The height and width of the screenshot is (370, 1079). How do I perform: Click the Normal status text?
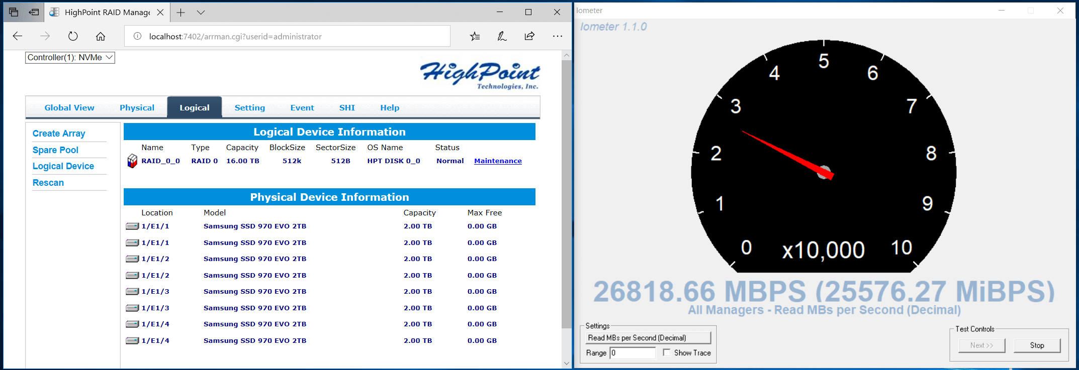click(x=450, y=161)
